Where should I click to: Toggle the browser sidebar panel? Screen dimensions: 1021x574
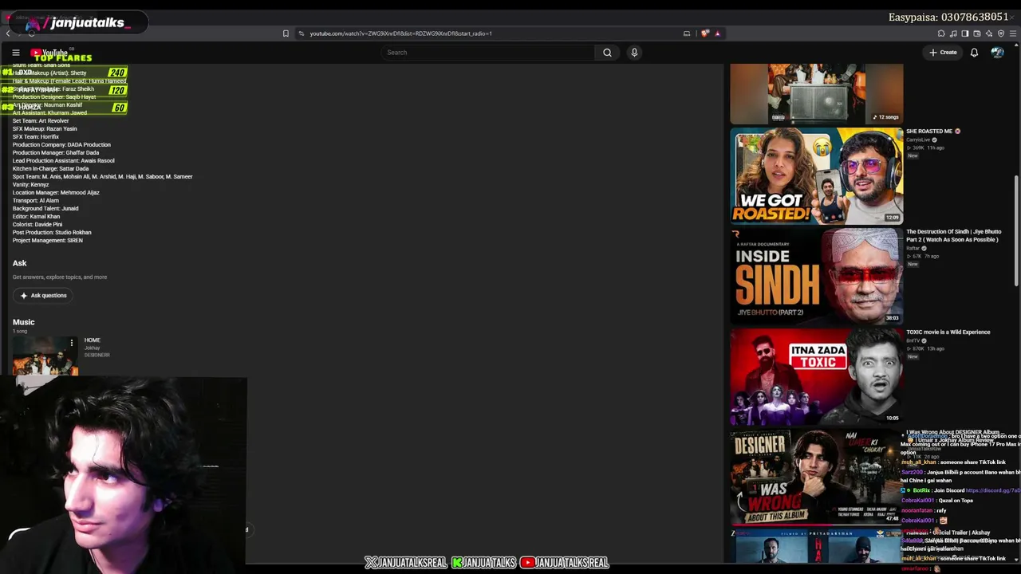pyautogui.click(x=965, y=33)
